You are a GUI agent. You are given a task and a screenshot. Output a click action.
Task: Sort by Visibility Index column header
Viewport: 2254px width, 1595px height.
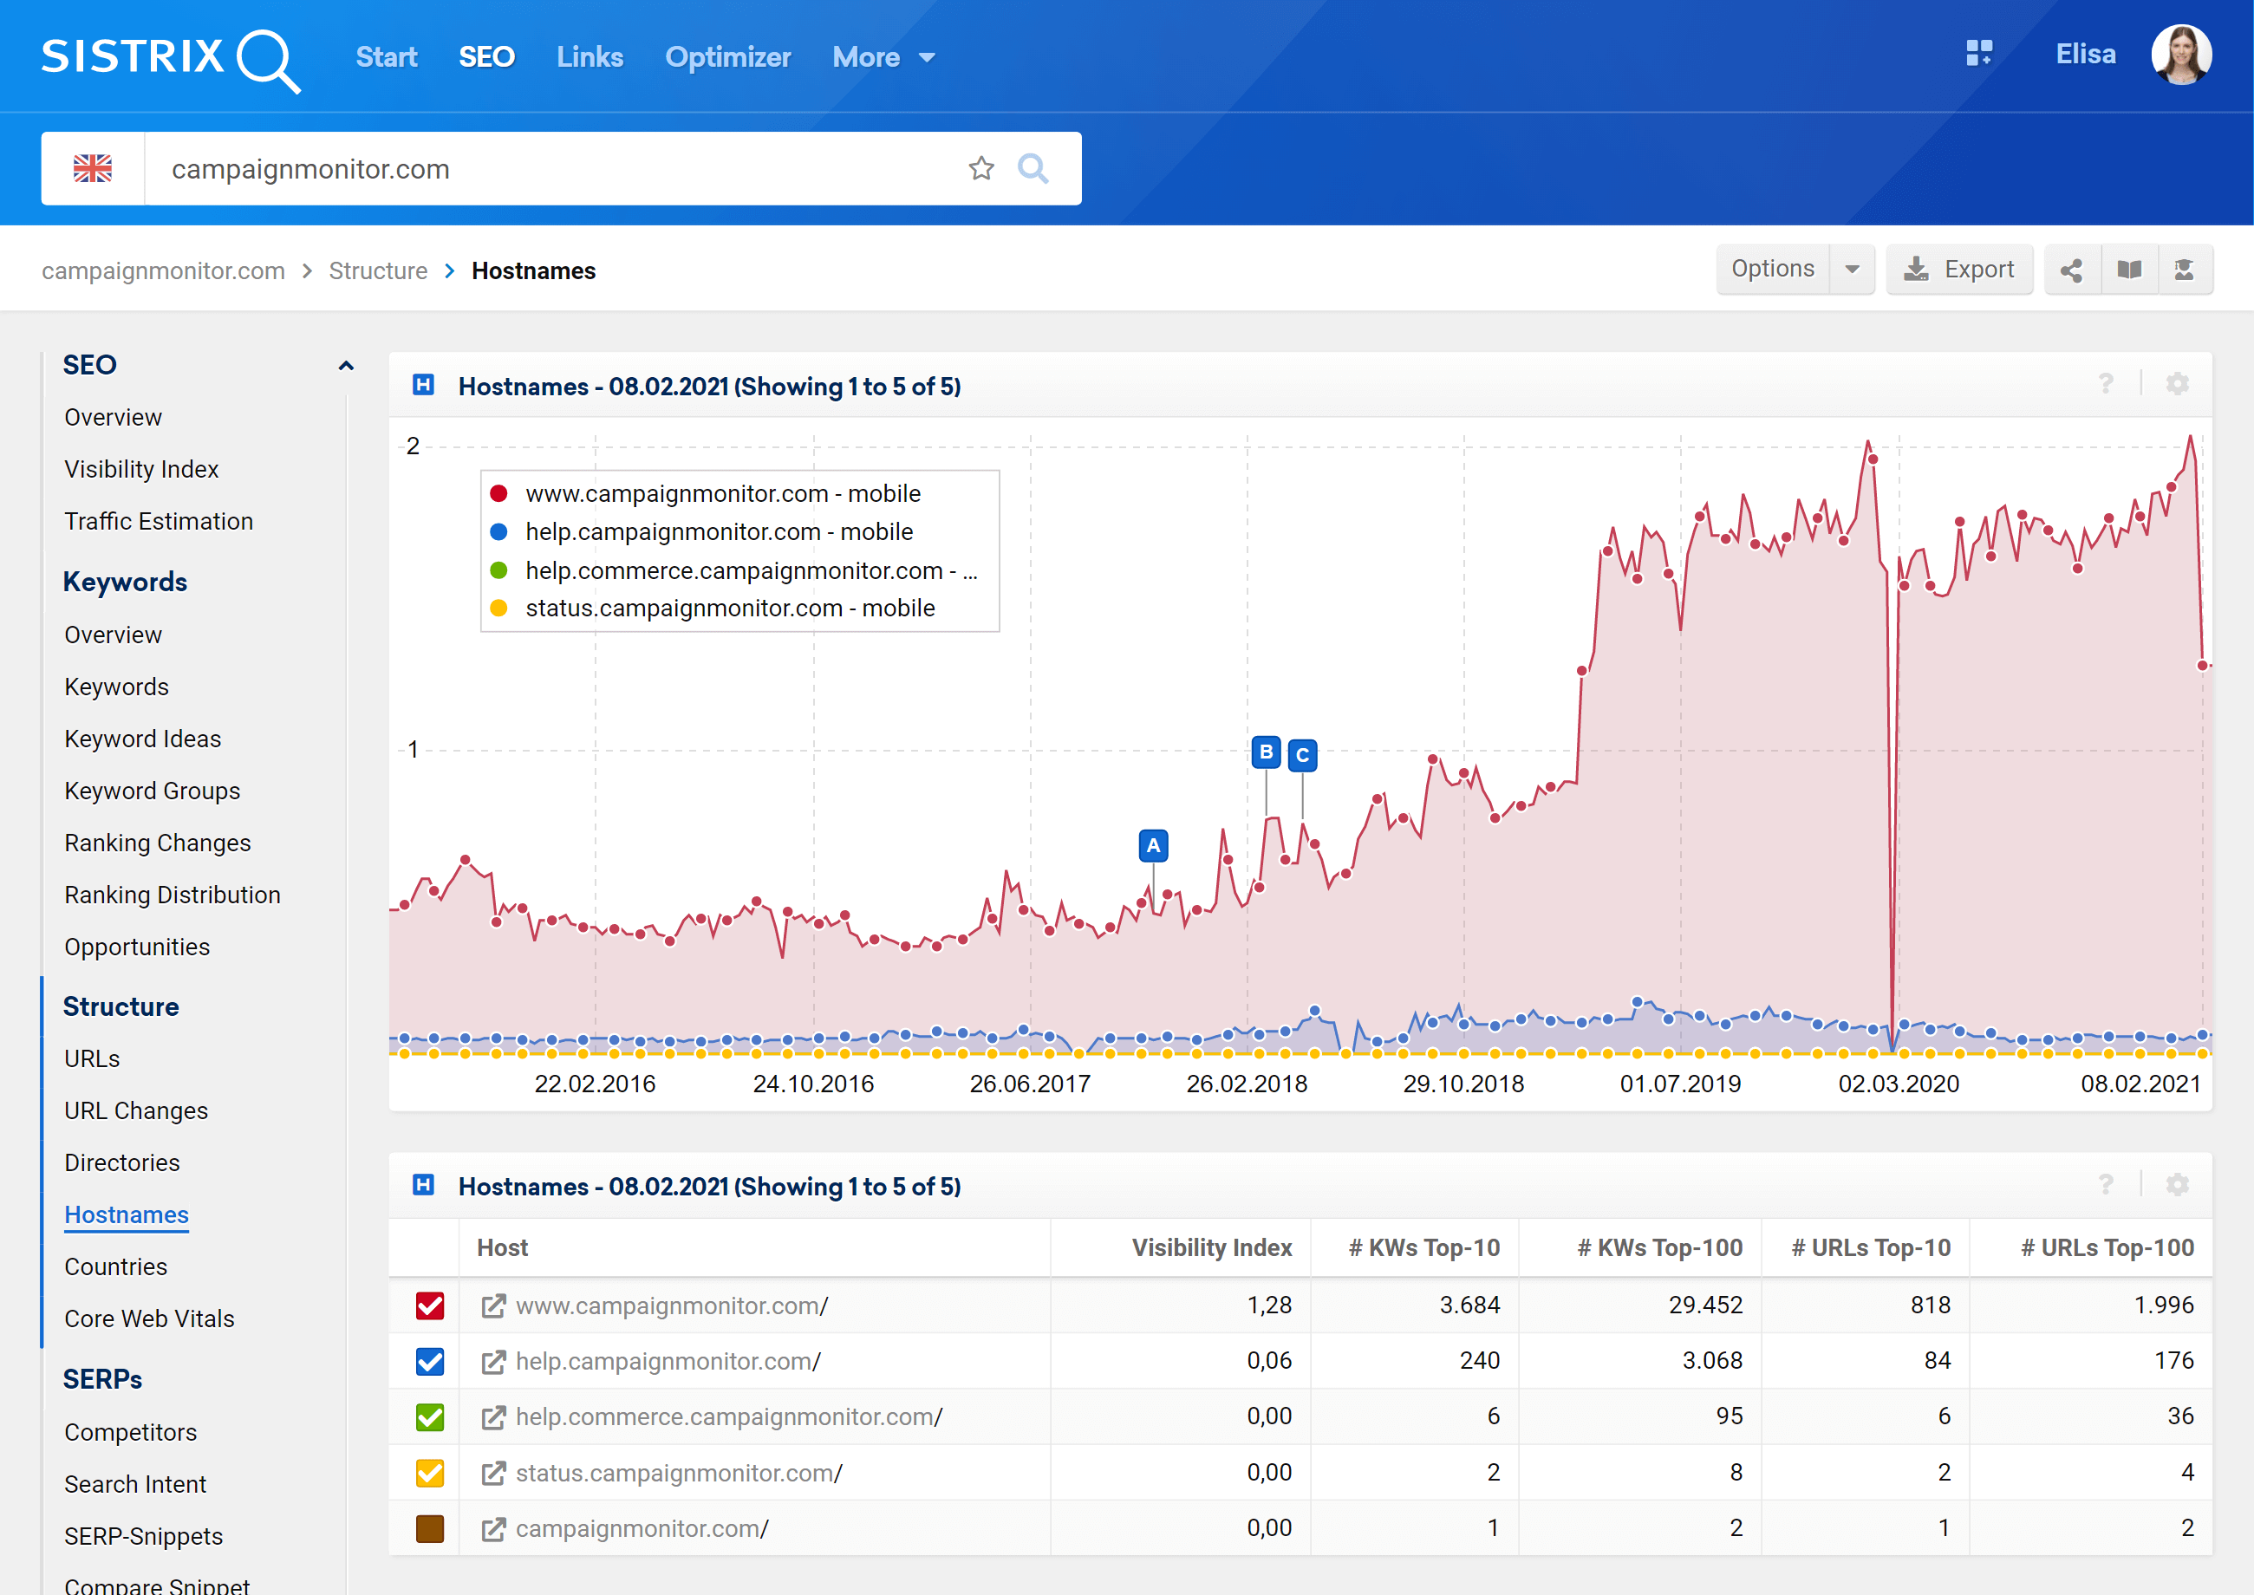coord(1211,1247)
